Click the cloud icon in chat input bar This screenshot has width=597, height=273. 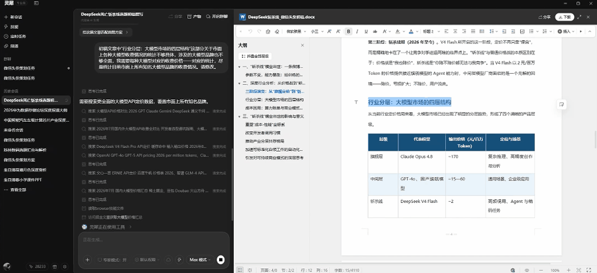168,260
